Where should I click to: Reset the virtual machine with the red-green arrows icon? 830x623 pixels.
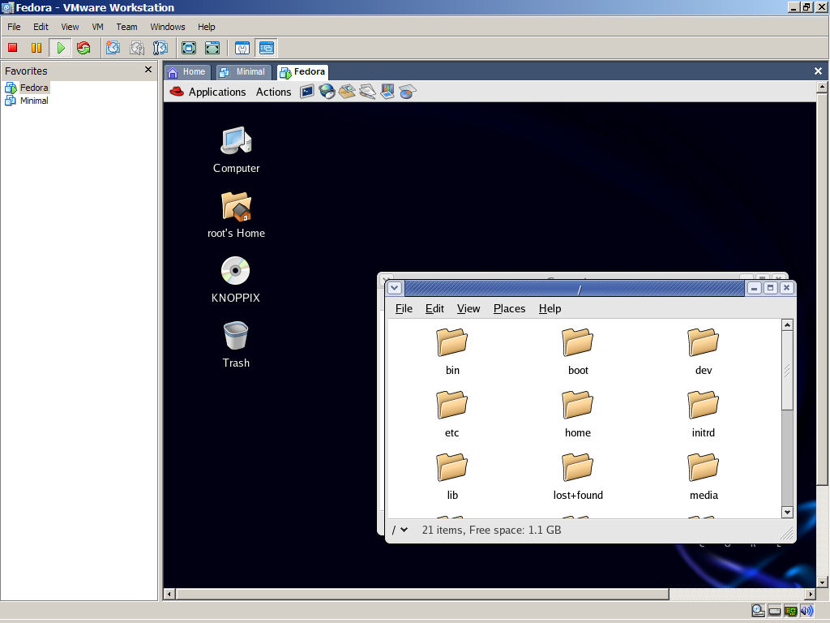point(83,48)
